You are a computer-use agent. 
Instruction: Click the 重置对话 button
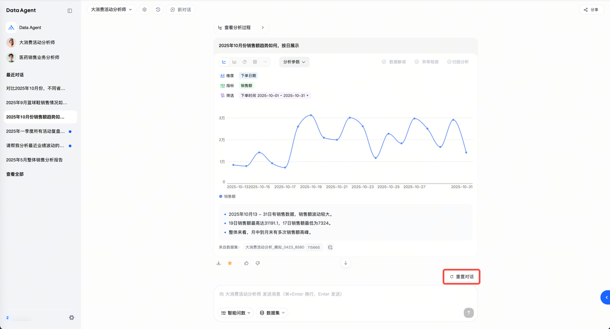click(x=461, y=277)
